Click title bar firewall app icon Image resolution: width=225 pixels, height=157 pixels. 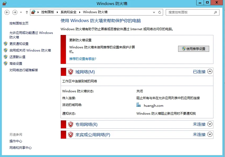click(x=4, y=3)
